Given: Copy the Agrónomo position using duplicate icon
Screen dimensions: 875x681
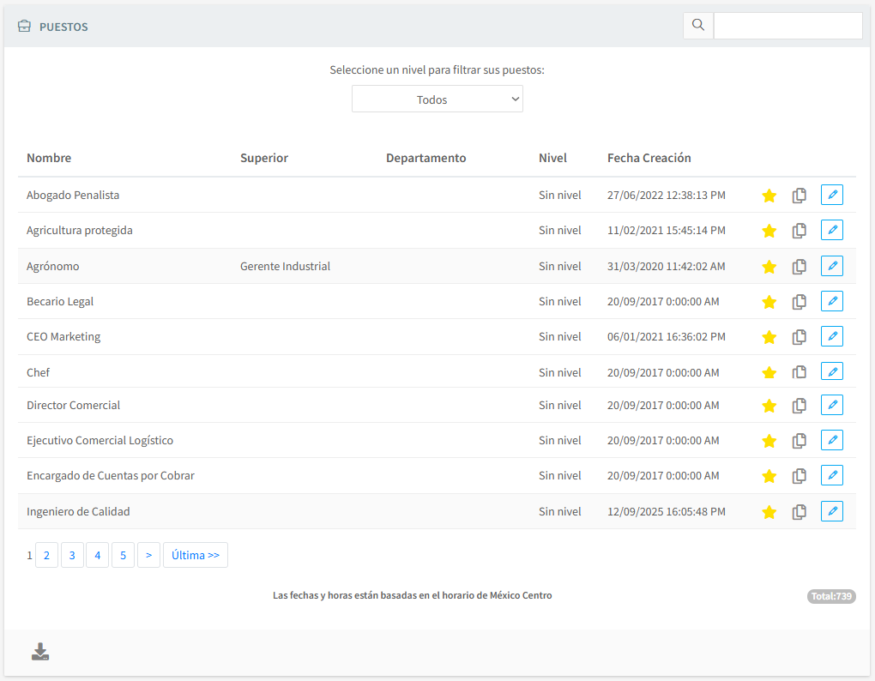Looking at the screenshot, I should [799, 267].
